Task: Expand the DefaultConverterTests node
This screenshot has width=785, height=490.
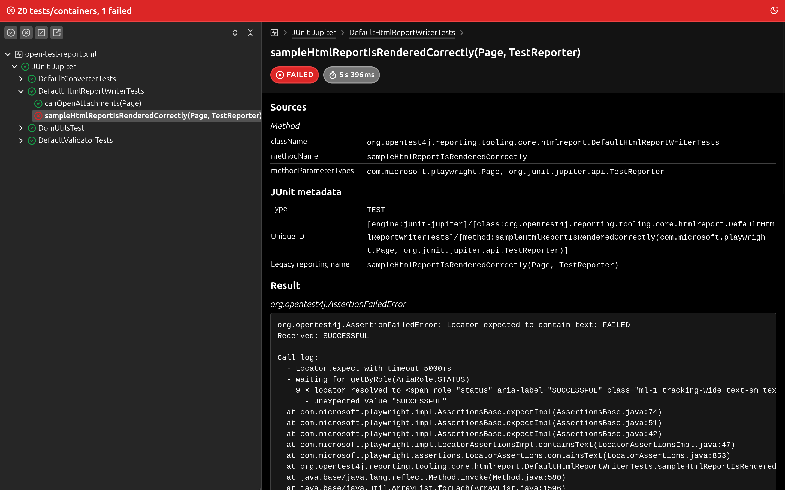Action: pyautogui.click(x=21, y=79)
